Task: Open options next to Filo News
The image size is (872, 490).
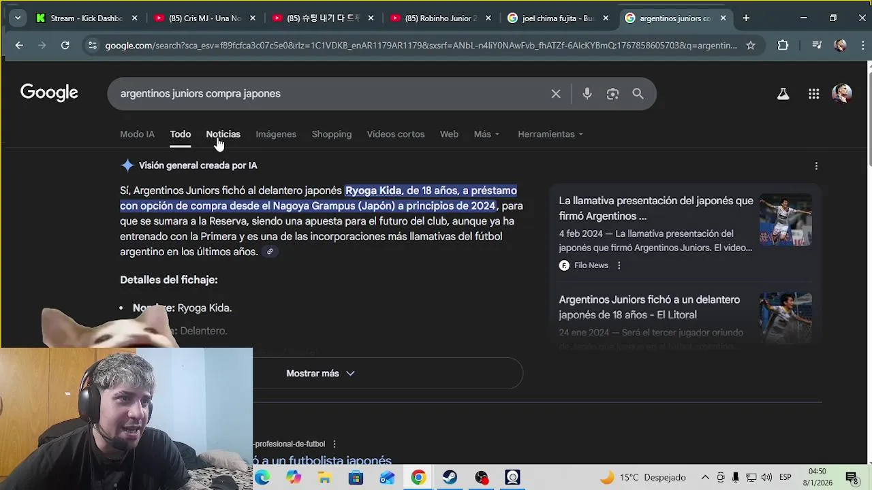Action: tap(619, 265)
